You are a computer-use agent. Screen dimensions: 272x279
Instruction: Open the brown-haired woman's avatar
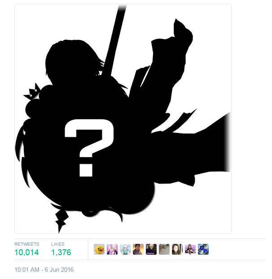[177, 249]
